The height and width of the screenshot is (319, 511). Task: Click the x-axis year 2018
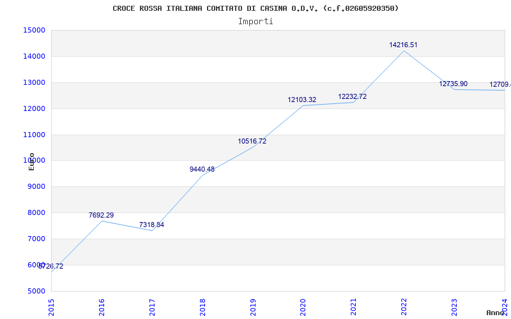202,308
